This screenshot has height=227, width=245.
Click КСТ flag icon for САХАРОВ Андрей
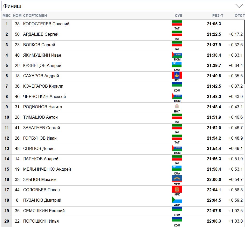coord(177,75)
